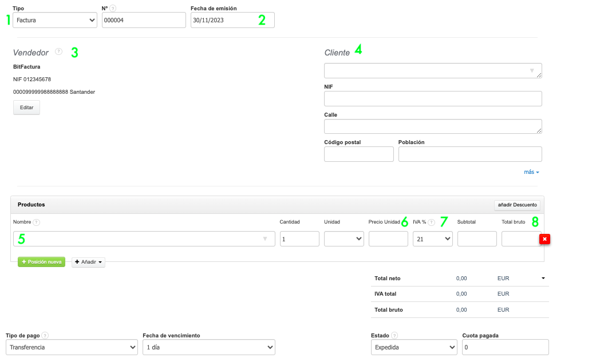Click the NIF input field for Cliente
596x358 pixels.
tap(433, 99)
